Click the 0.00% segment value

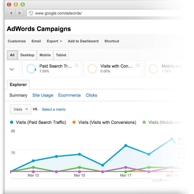(105, 71)
